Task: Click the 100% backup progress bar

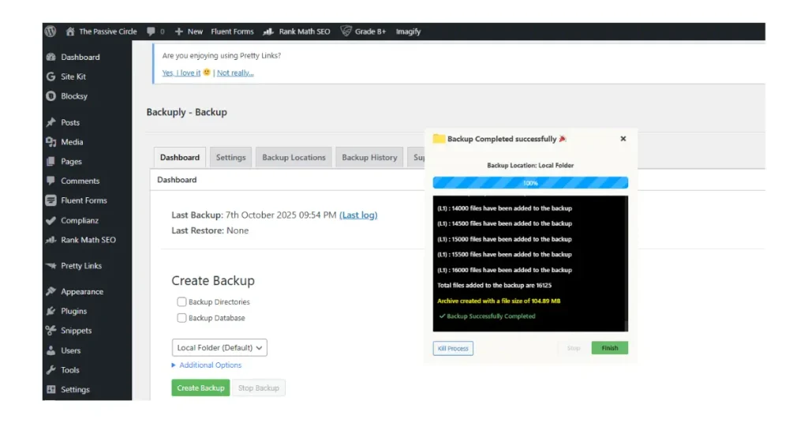Action: pyautogui.click(x=530, y=183)
